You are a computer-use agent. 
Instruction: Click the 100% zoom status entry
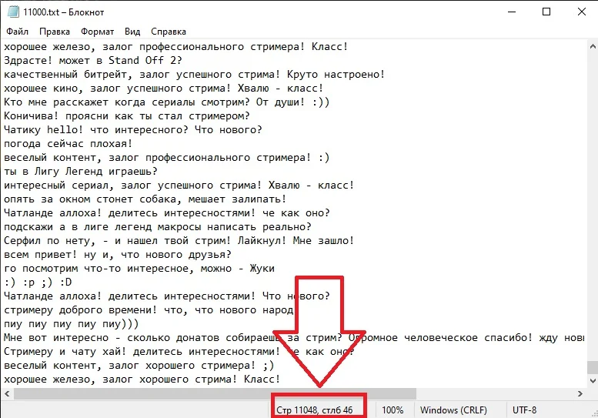coord(393,410)
